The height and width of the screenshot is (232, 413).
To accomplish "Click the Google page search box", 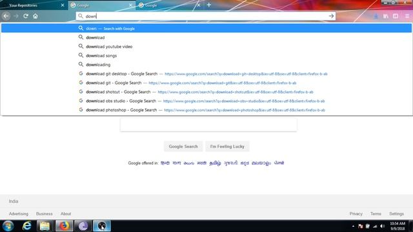I will tap(208, 124).
